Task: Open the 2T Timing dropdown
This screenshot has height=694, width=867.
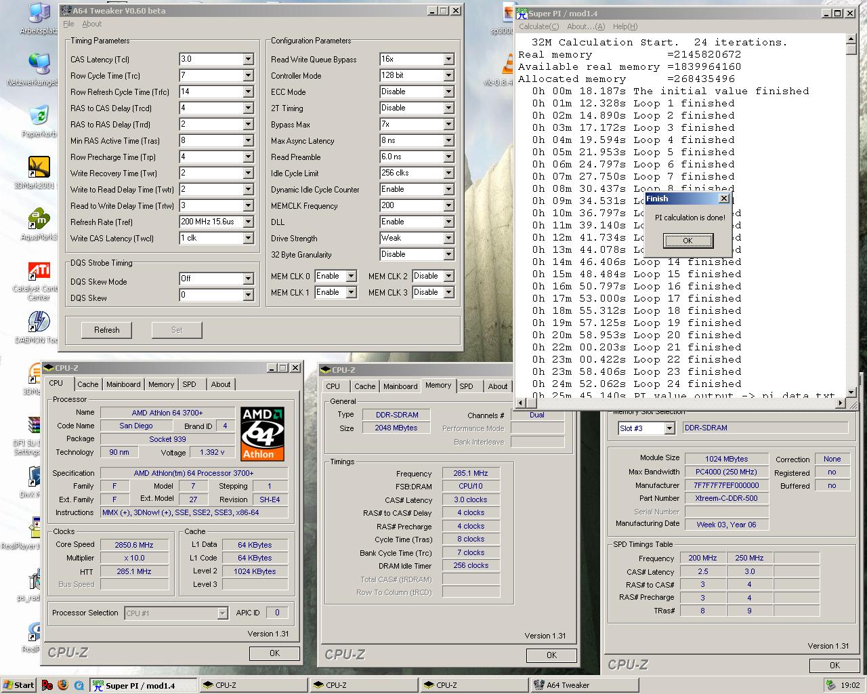Action: pos(448,108)
